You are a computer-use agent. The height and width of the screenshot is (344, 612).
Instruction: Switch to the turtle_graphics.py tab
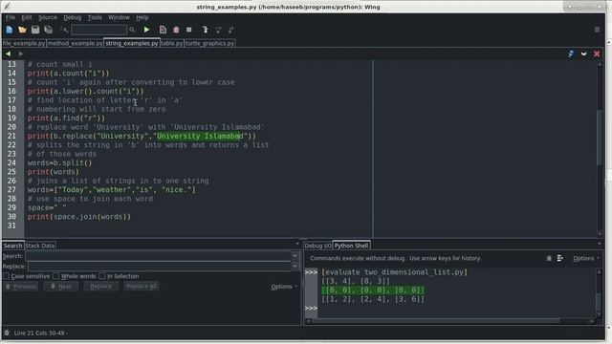click(209, 43)
